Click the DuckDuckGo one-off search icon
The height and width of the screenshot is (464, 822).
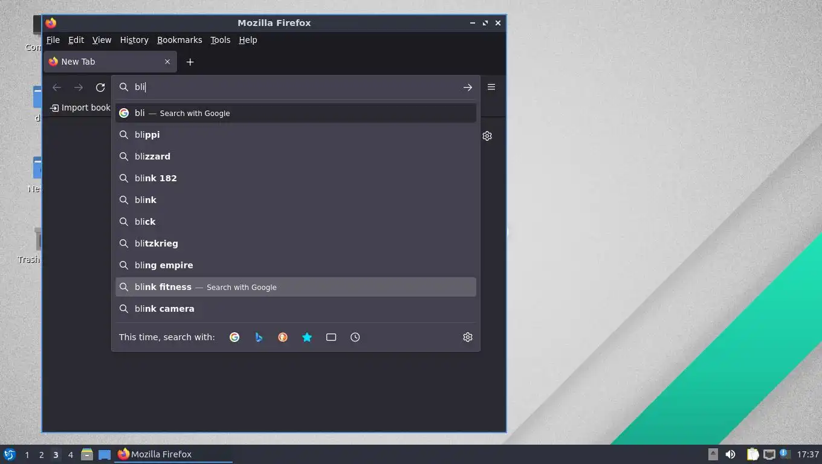(x=283, y=337)
